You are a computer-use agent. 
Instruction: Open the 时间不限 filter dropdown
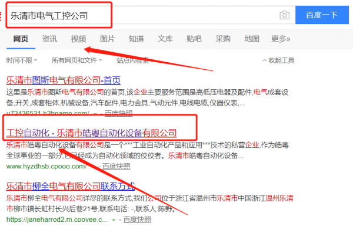coord(22,60)
